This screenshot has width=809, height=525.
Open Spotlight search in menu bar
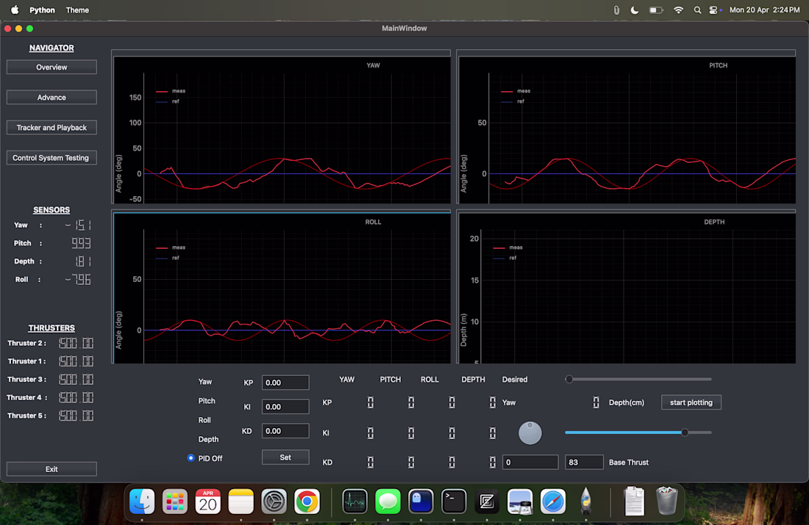697,10
